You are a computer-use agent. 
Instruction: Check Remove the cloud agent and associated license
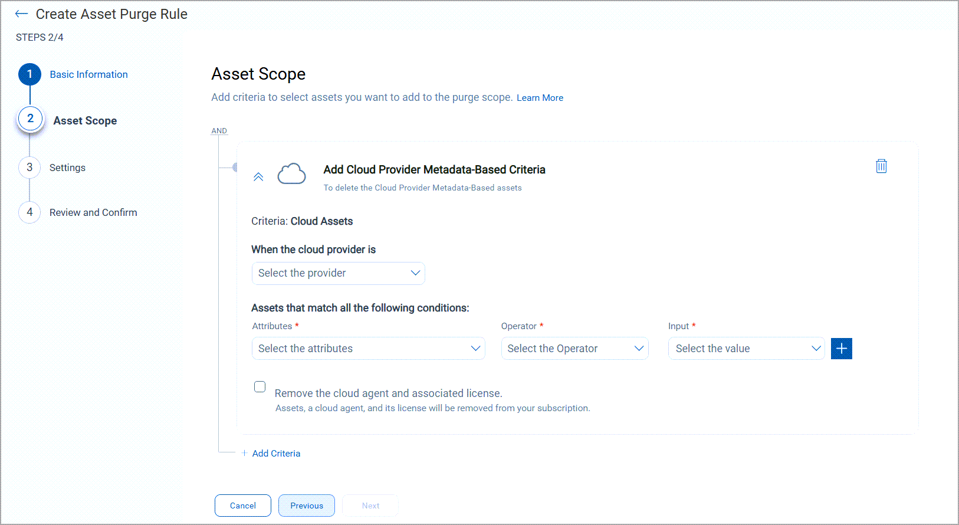(x=260, y=386)
